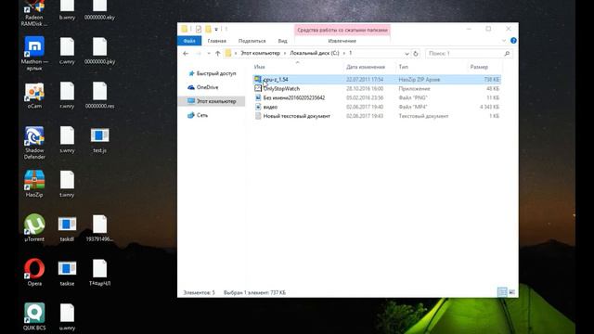Image resolution: width=594 pixels, height=334 pixels.
Task: Select the u.wnry file on desktop
Action: [67, 317]
